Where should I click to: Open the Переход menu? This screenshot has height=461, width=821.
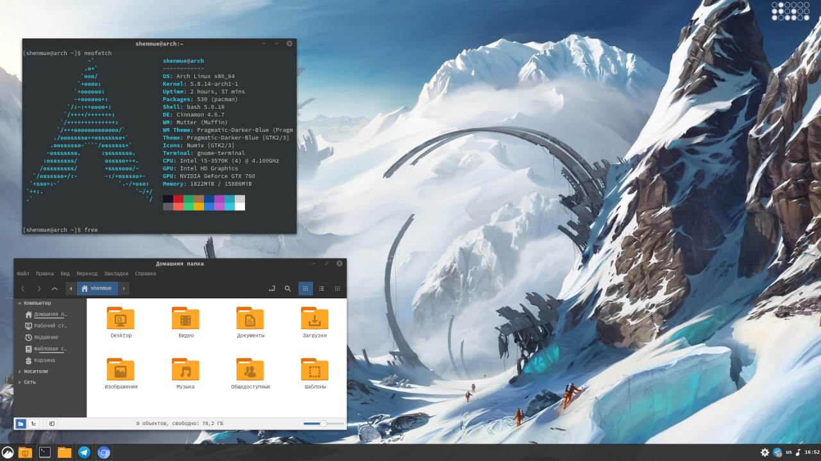click(x=87, y=273)
